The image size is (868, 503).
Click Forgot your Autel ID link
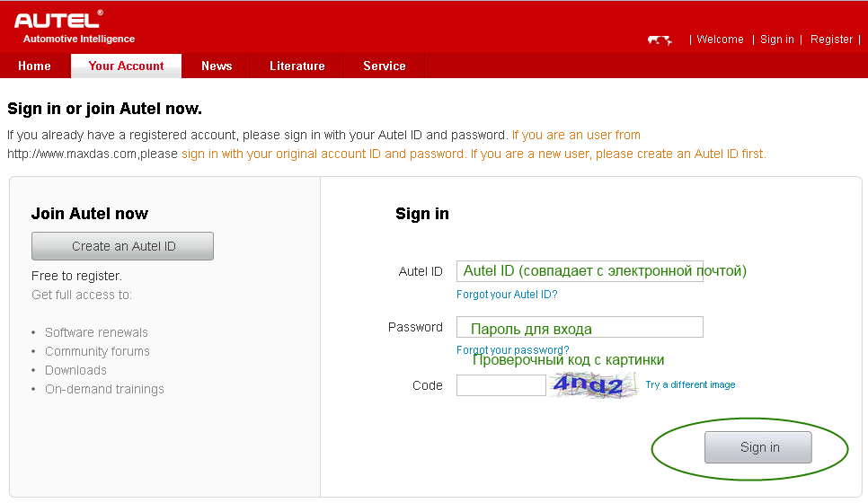coord(507,295)
